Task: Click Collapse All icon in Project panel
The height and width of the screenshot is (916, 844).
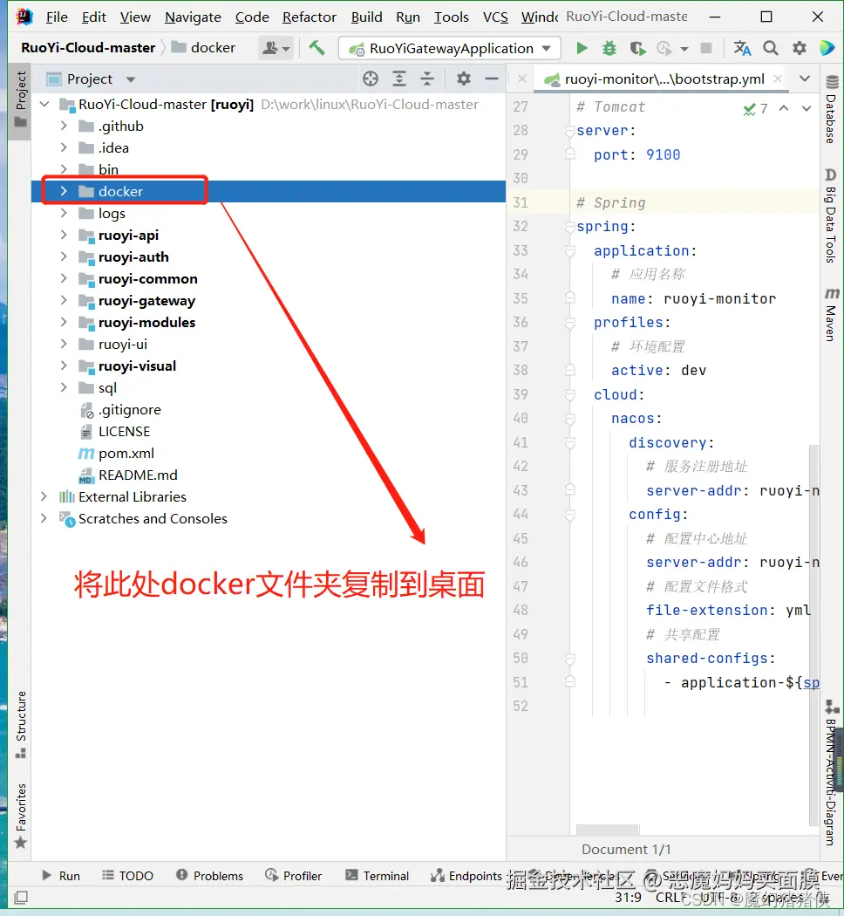Action: point(427,79)
